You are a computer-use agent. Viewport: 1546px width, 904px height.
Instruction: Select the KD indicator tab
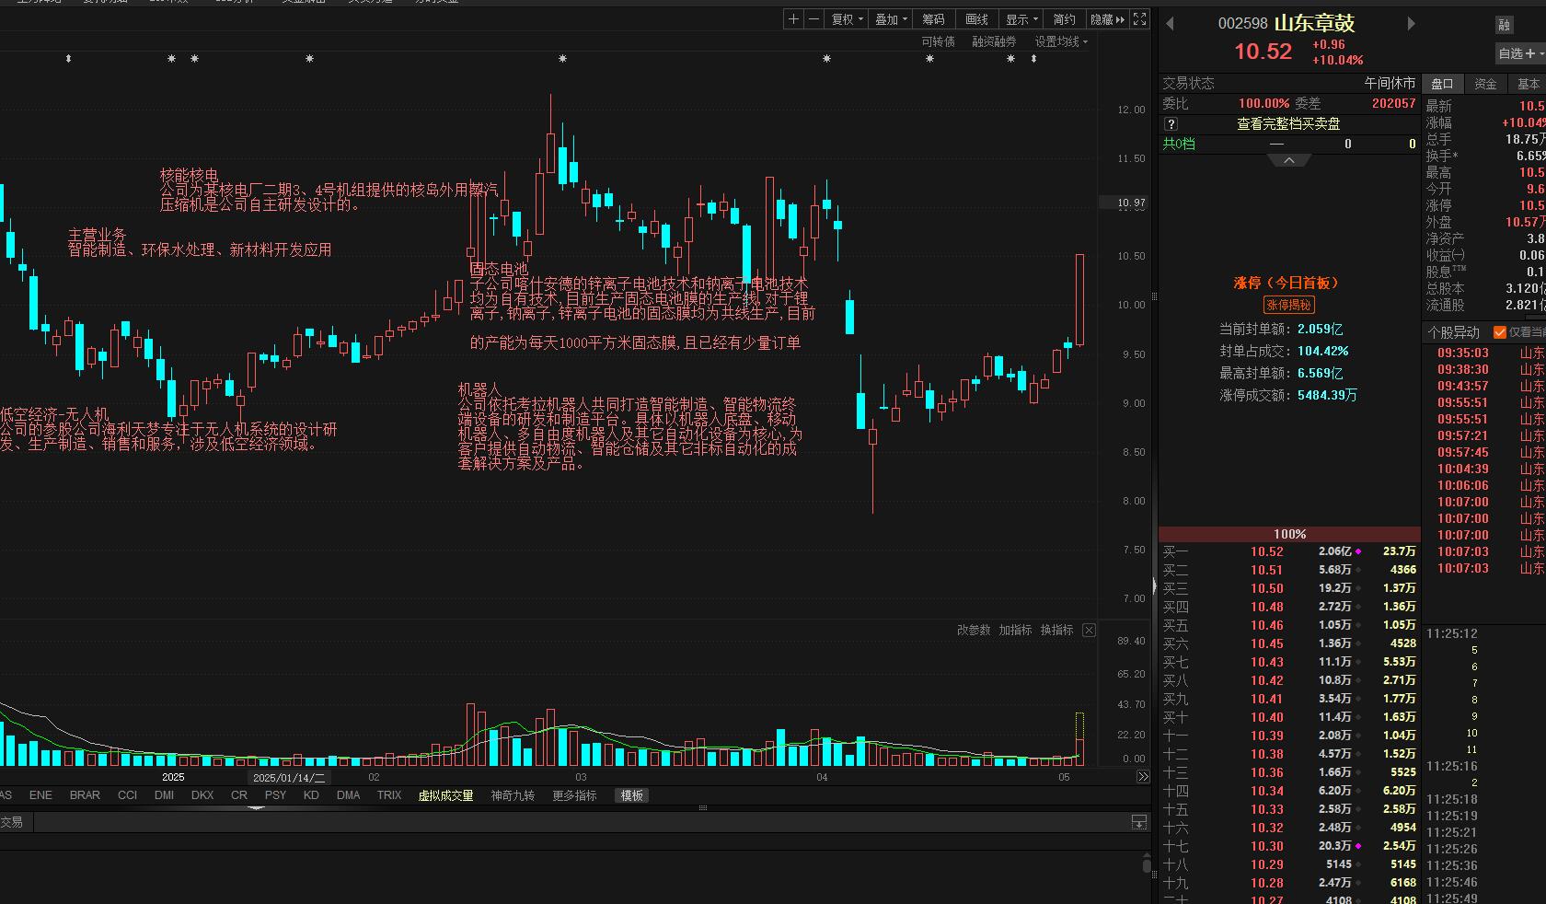click(311, 795)
